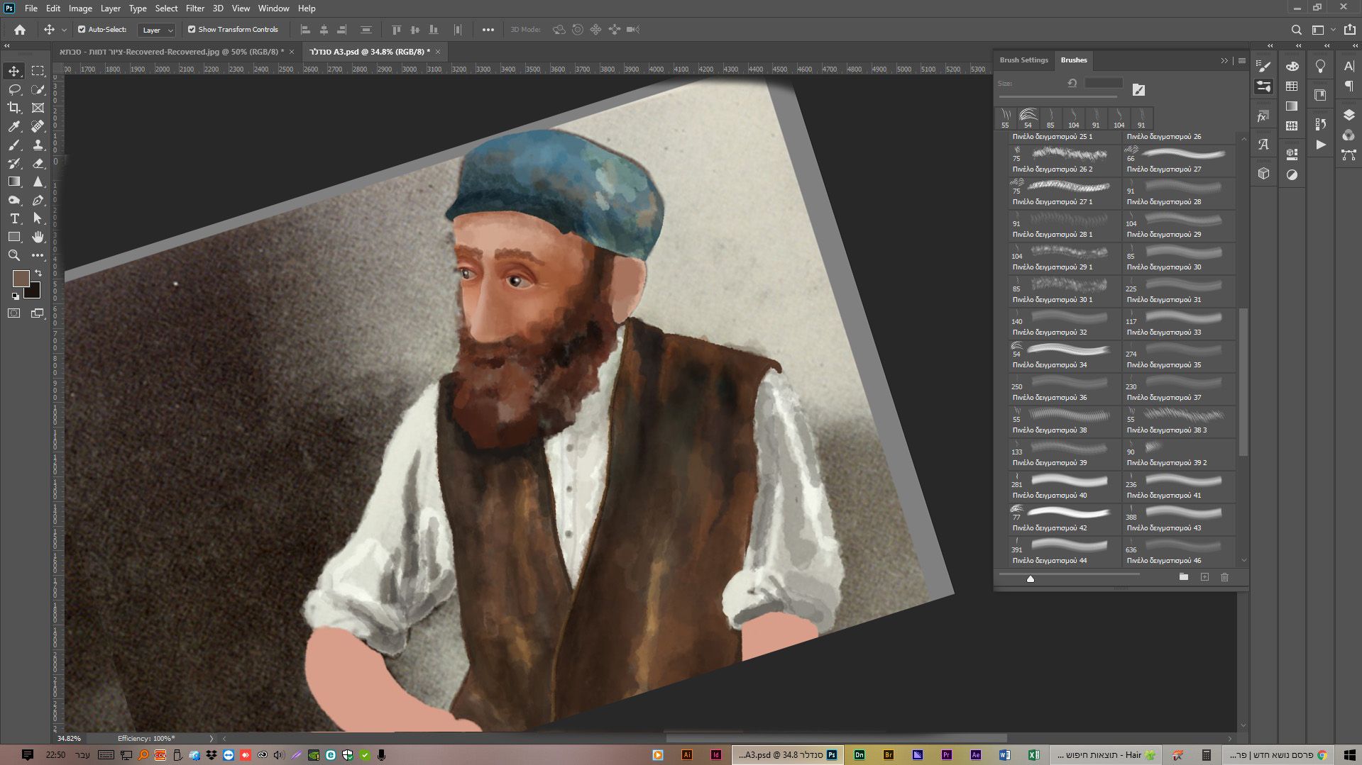The width and height of the screenshot is (1362, 765).
Task: Select the Brush tool in the toolbar
Action: tap(14, 145)
